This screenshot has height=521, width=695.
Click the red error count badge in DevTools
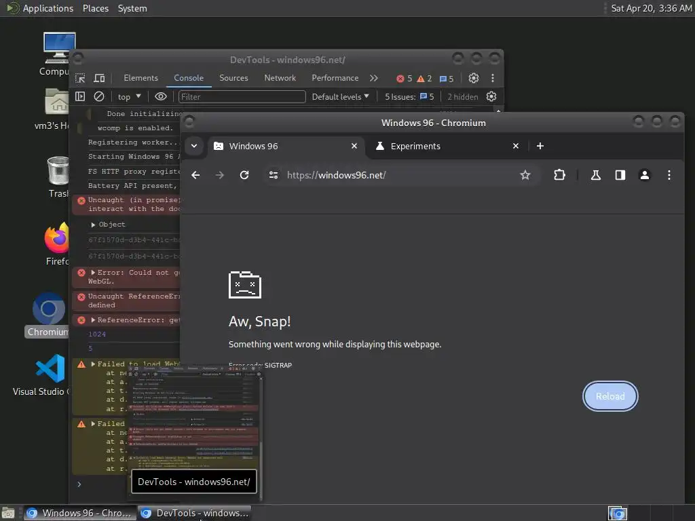[x=405, y=79]
